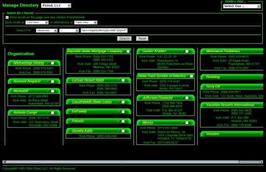This screenshot has width=266, height=172.
Task: Open the Gevalia Kaffe record link
Action: tap(82, 131)
